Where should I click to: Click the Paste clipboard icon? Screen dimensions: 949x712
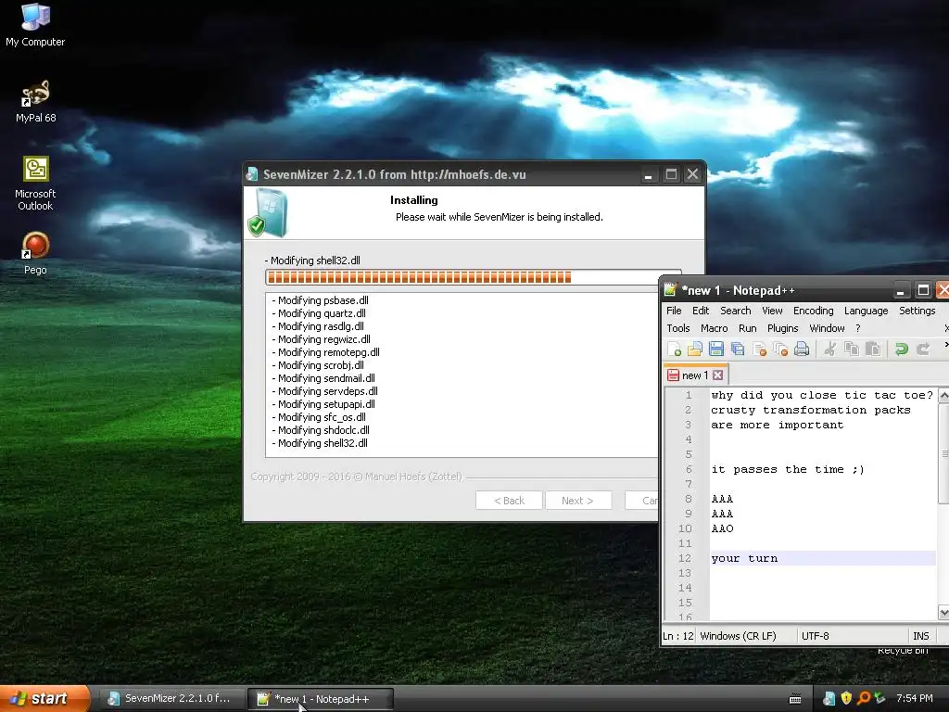(x=873, y=349)
